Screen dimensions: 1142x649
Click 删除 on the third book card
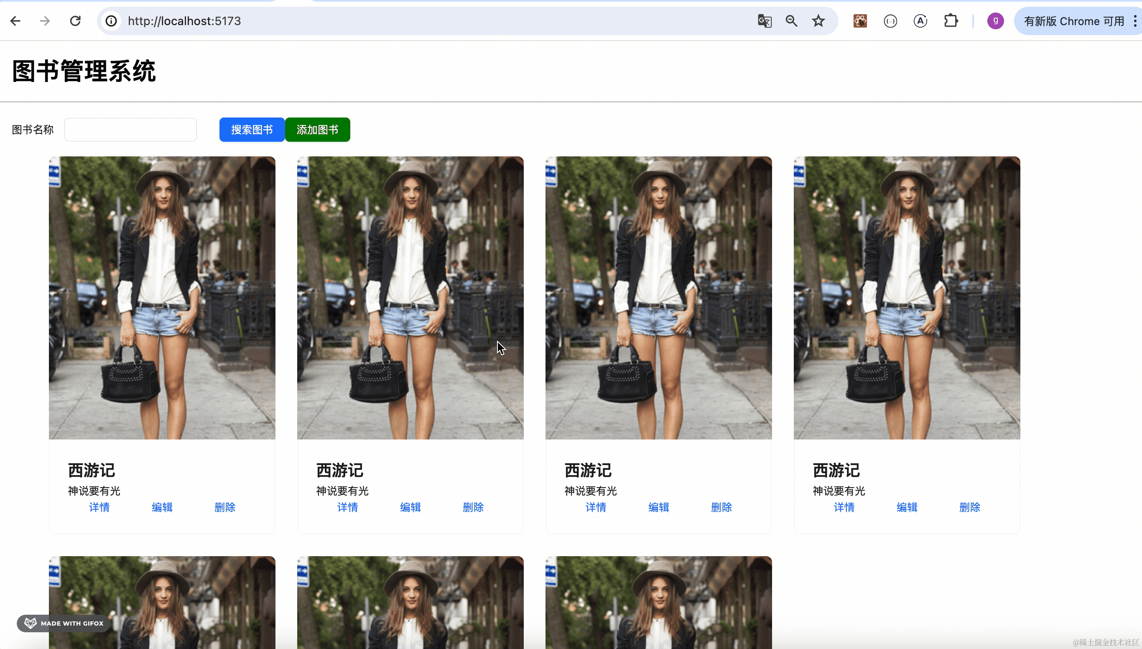(721, 507)
